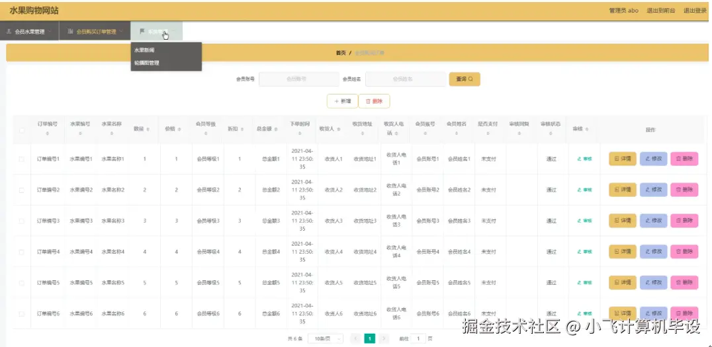Sort table by 审核回复 column
The width and height of the screenshot is (712, 347).
pyautogui.click(x=519, y=134)
